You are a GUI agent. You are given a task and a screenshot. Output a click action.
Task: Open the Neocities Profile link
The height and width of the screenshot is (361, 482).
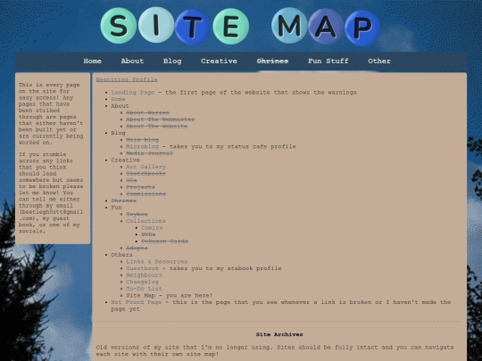(127, 79)
